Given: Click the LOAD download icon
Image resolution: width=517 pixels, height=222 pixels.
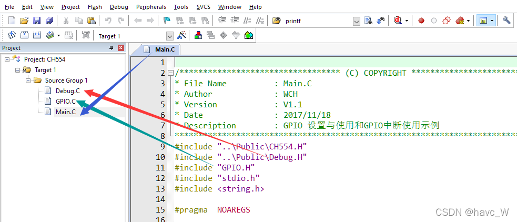Looking at the screenshot, I should 86,35.
